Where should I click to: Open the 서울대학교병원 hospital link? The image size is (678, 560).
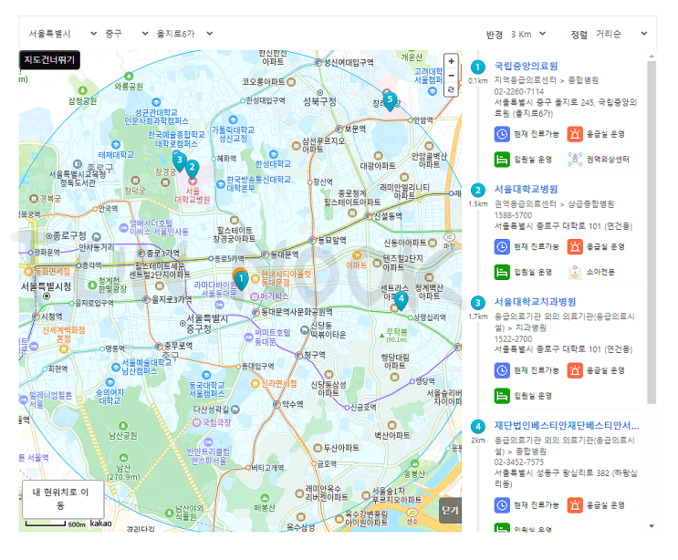(526, 190)
